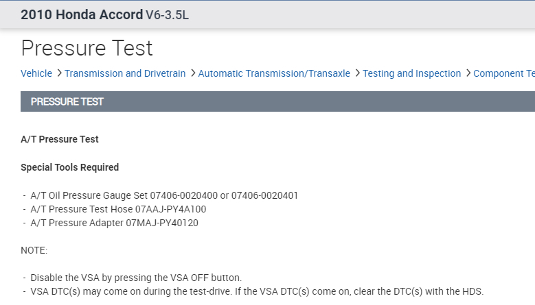The image size is (535, 305).
Task: Click the A/T Oil Pressure Gauge Set line
Action: 164,195
